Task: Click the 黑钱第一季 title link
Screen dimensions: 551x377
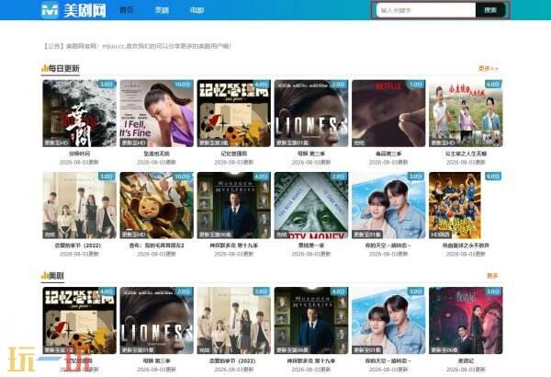Action: coord(311,246)
